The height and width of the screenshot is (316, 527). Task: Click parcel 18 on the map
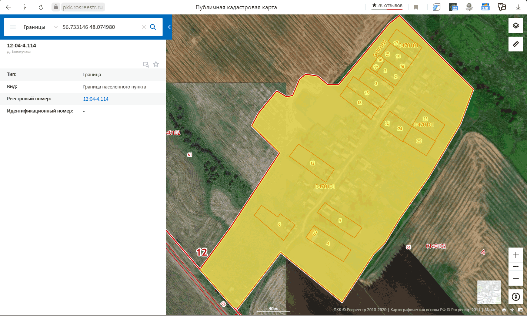[359, 102]
